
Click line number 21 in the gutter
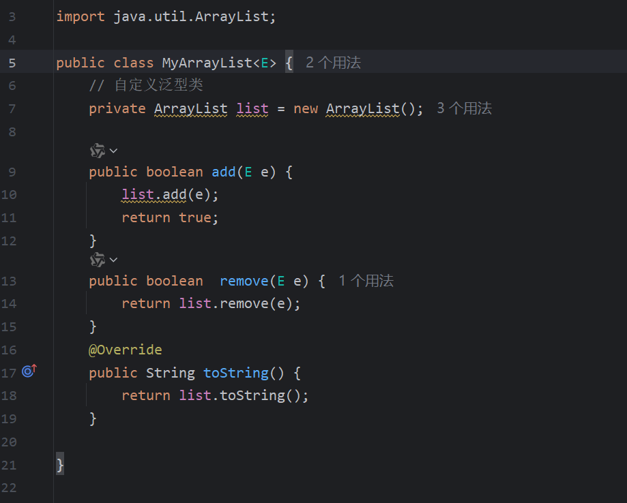[x=9, y=465]
